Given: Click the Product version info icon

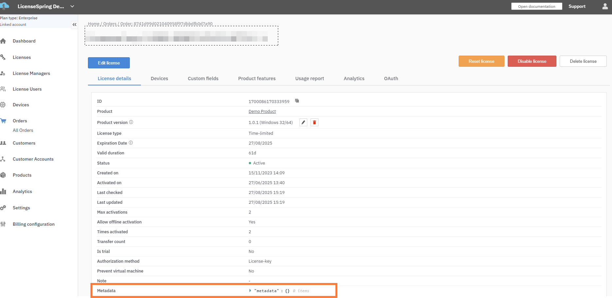Looking at the screenshot, I should click(x=131, y=122).
